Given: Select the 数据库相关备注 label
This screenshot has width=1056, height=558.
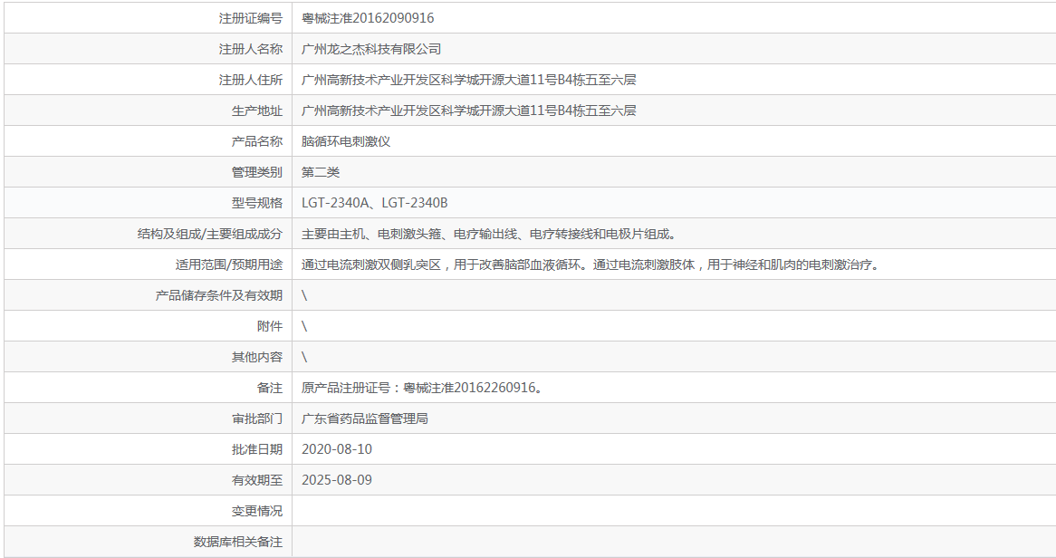Looking at the screenshot, I should [237, 542].
